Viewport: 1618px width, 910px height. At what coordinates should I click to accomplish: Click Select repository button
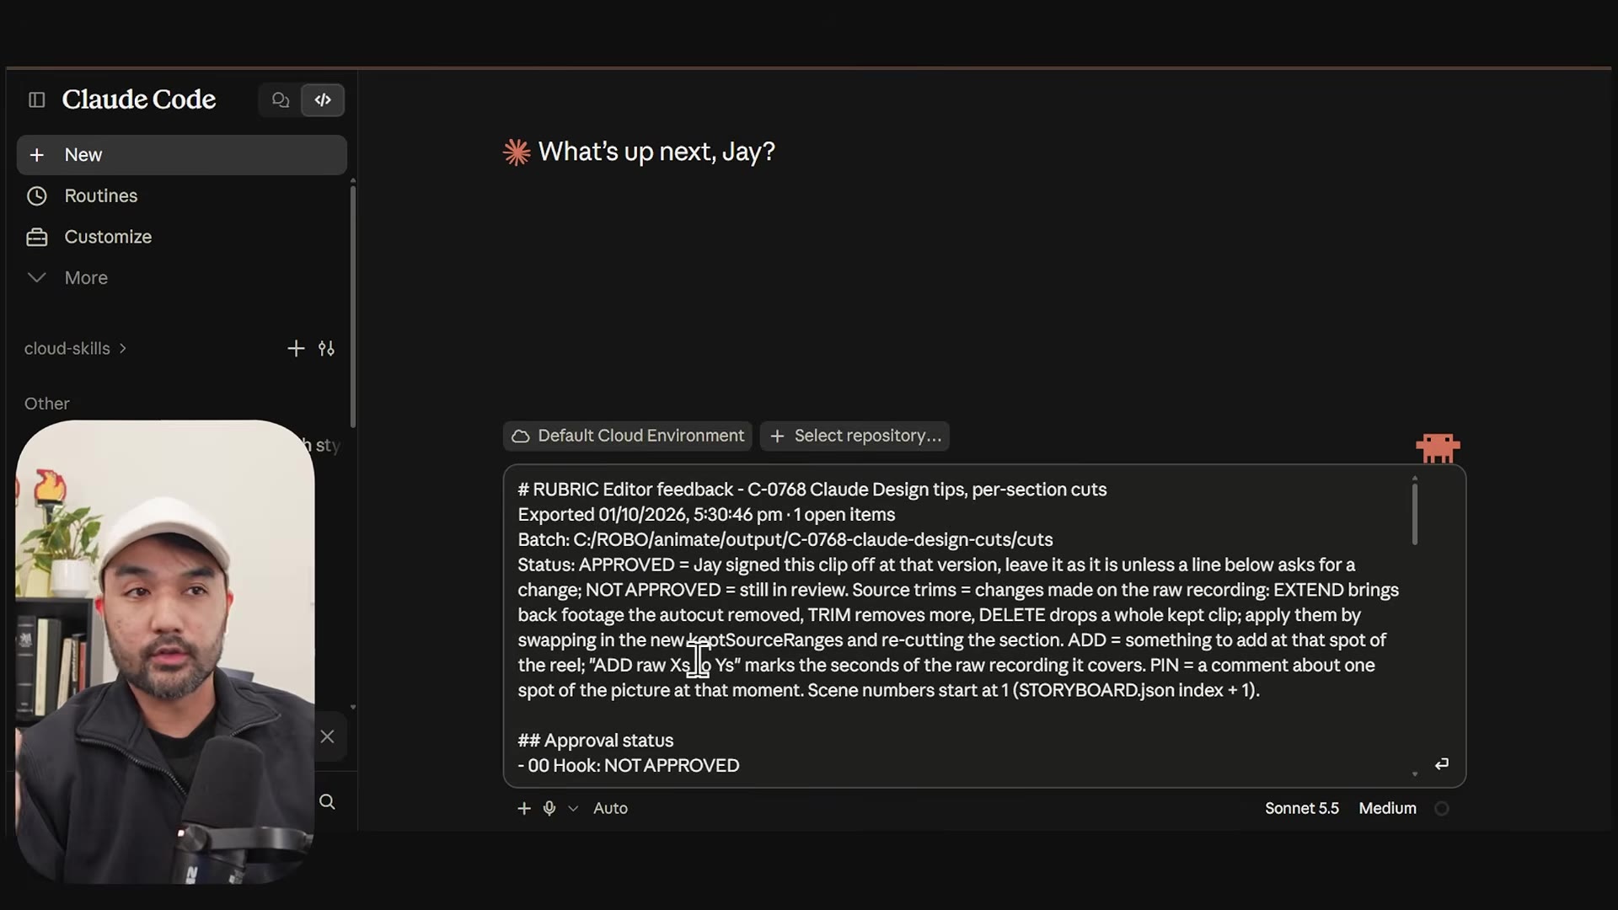point(855,436)
